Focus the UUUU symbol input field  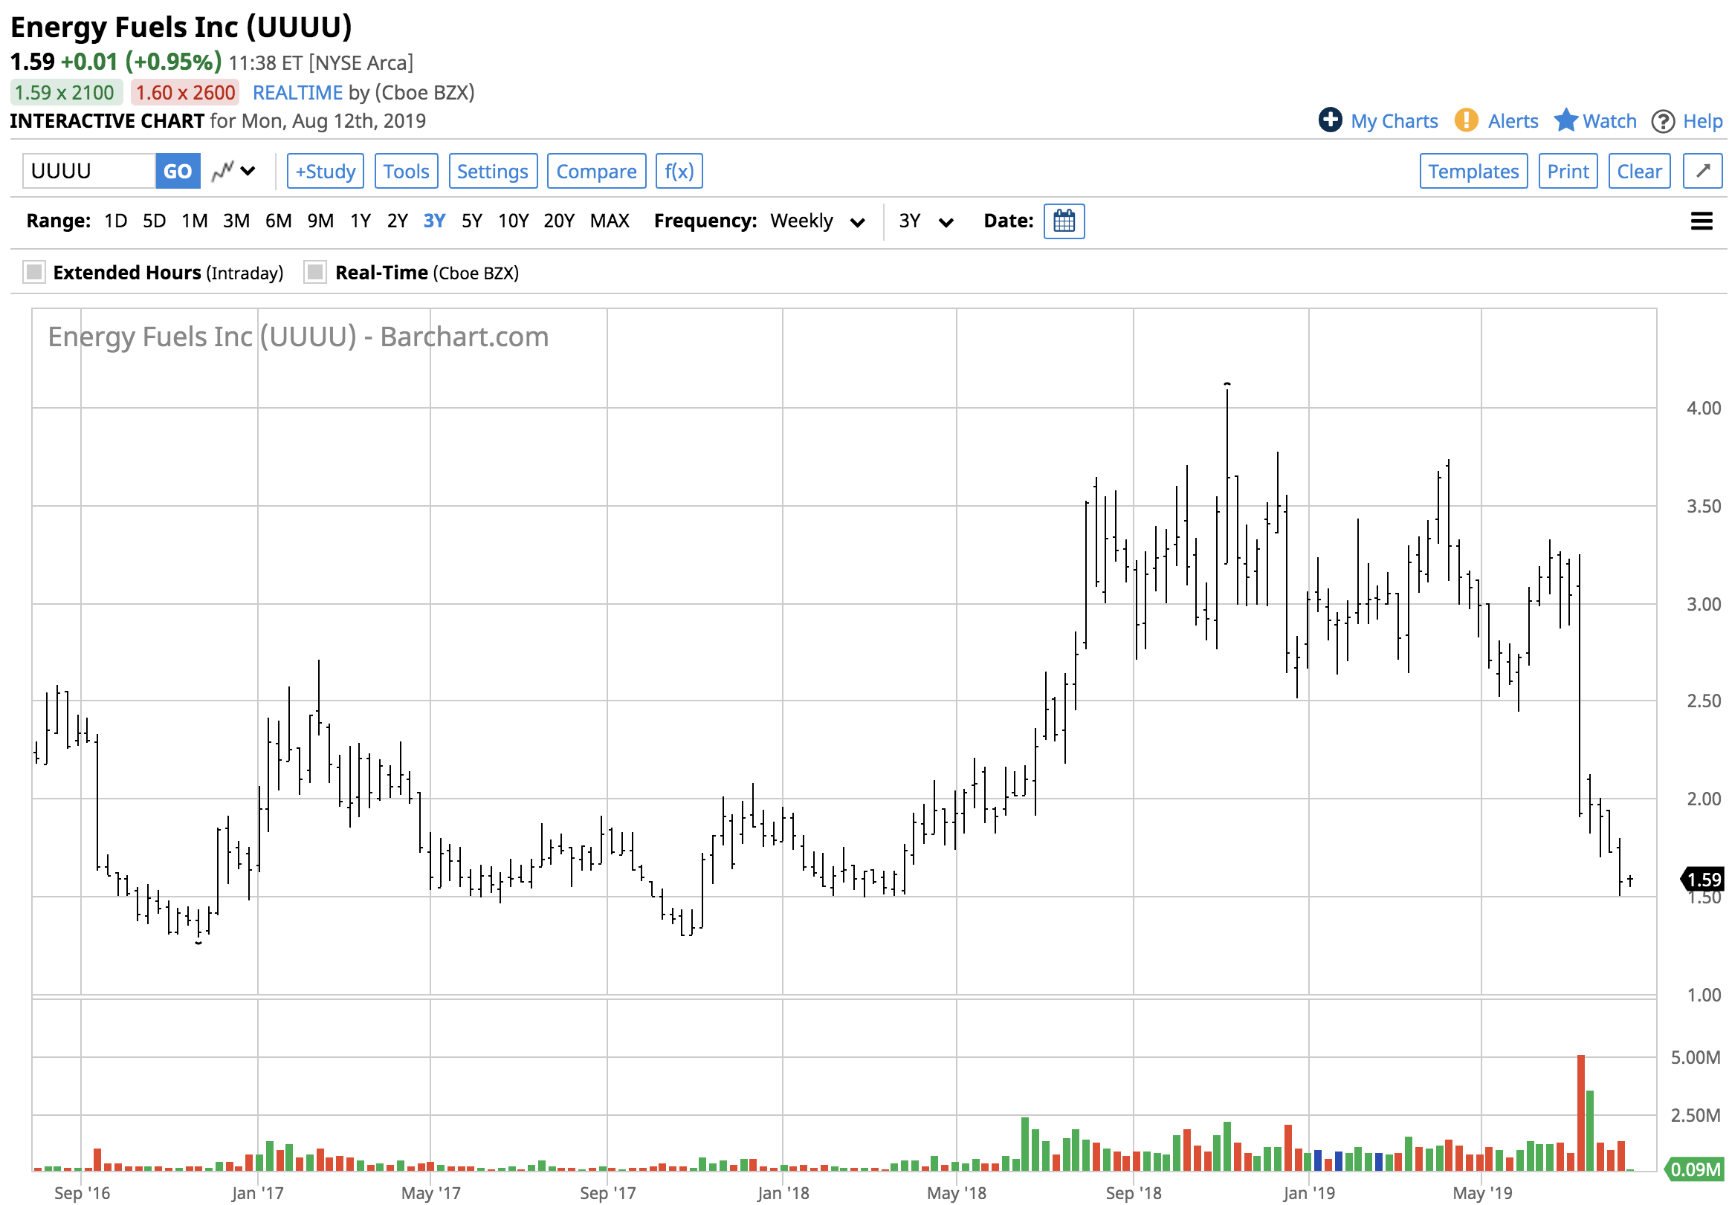click(89, 171)
